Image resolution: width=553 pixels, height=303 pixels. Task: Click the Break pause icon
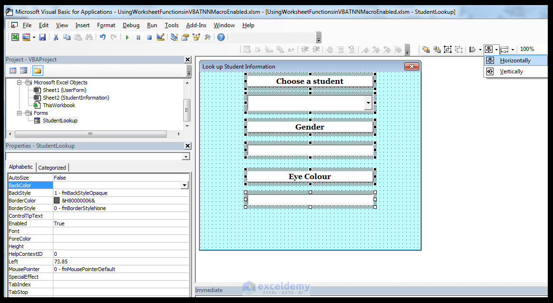[138, 37]
